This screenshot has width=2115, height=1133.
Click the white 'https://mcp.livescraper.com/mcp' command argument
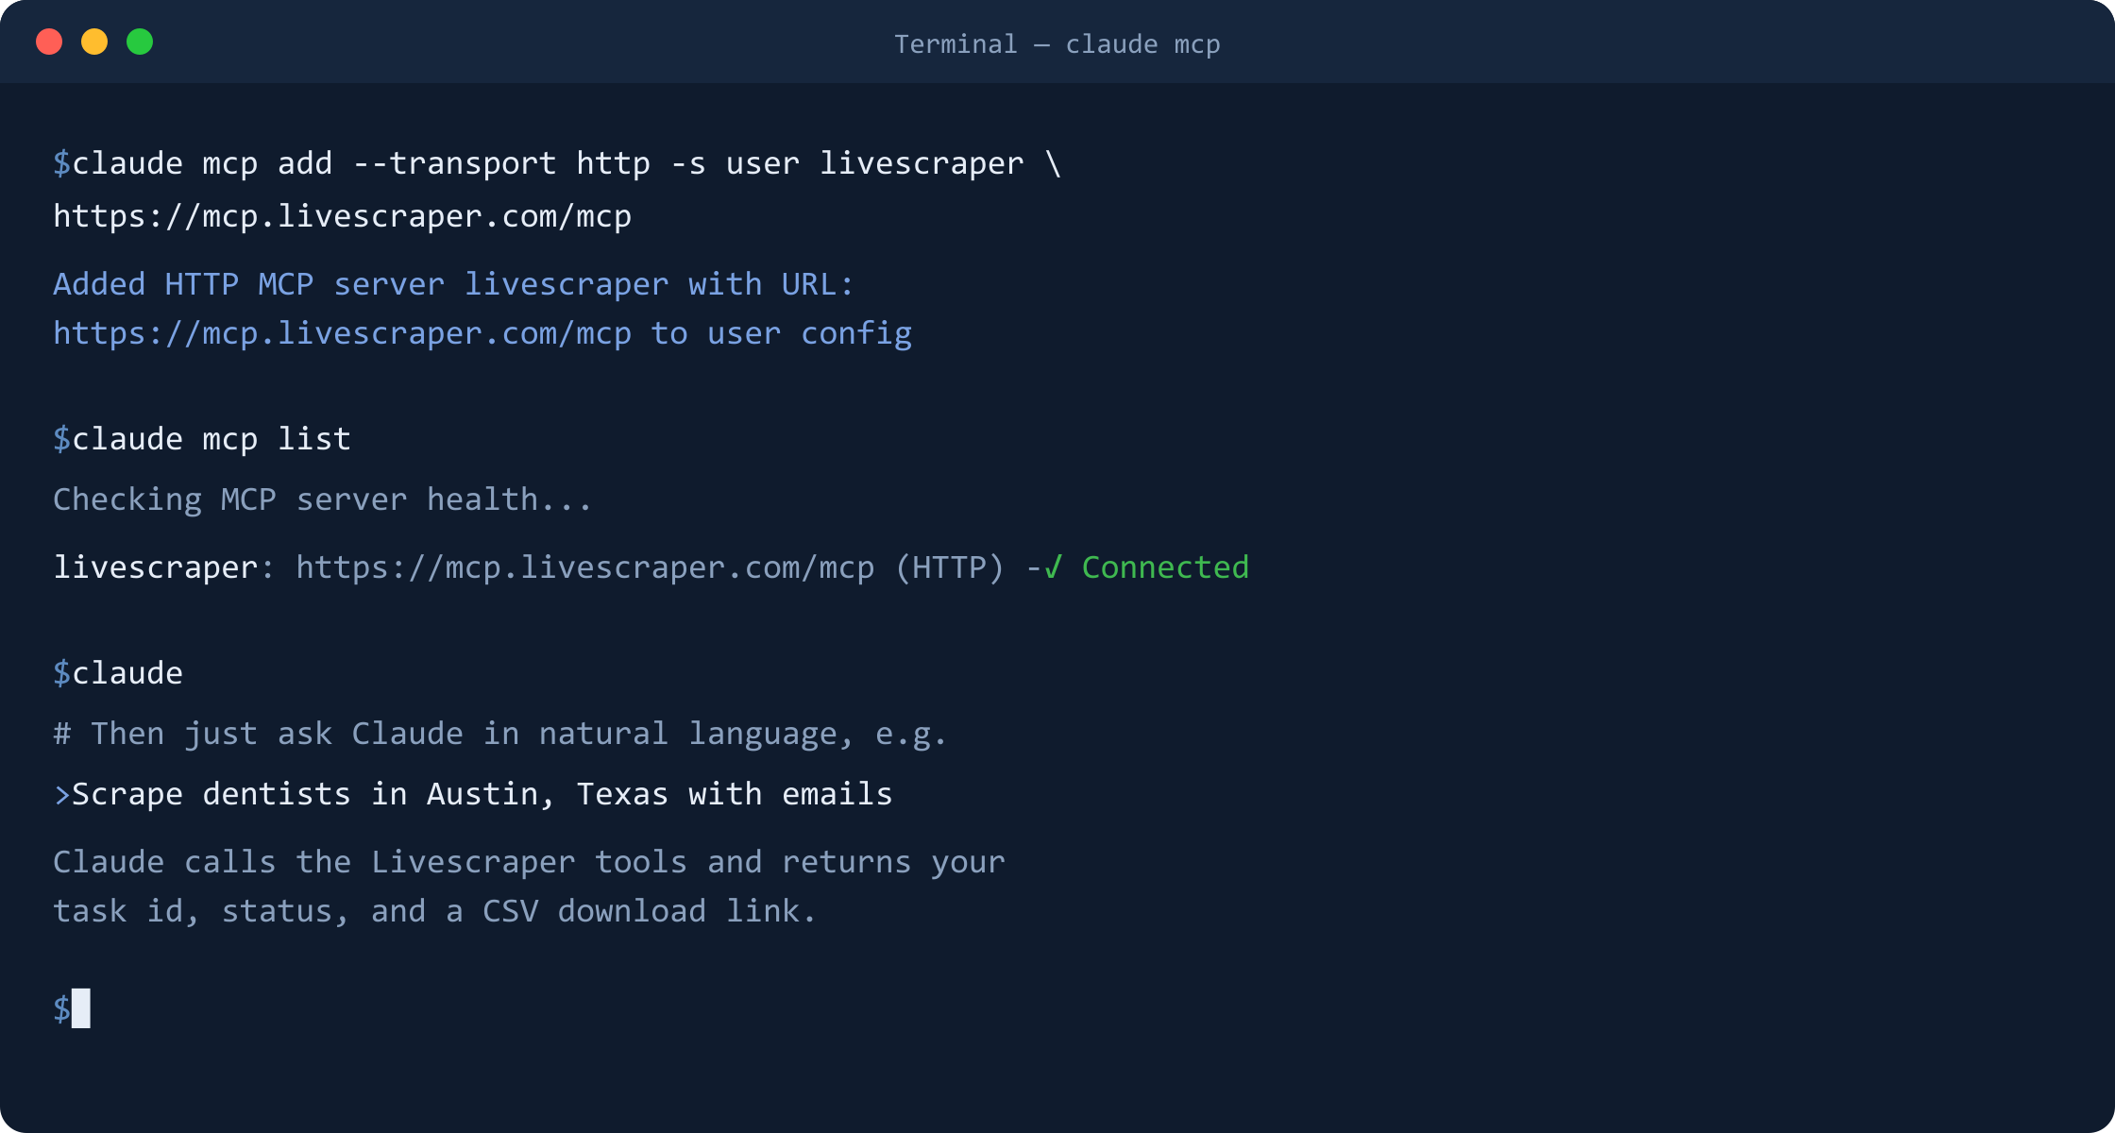[342, 216]
